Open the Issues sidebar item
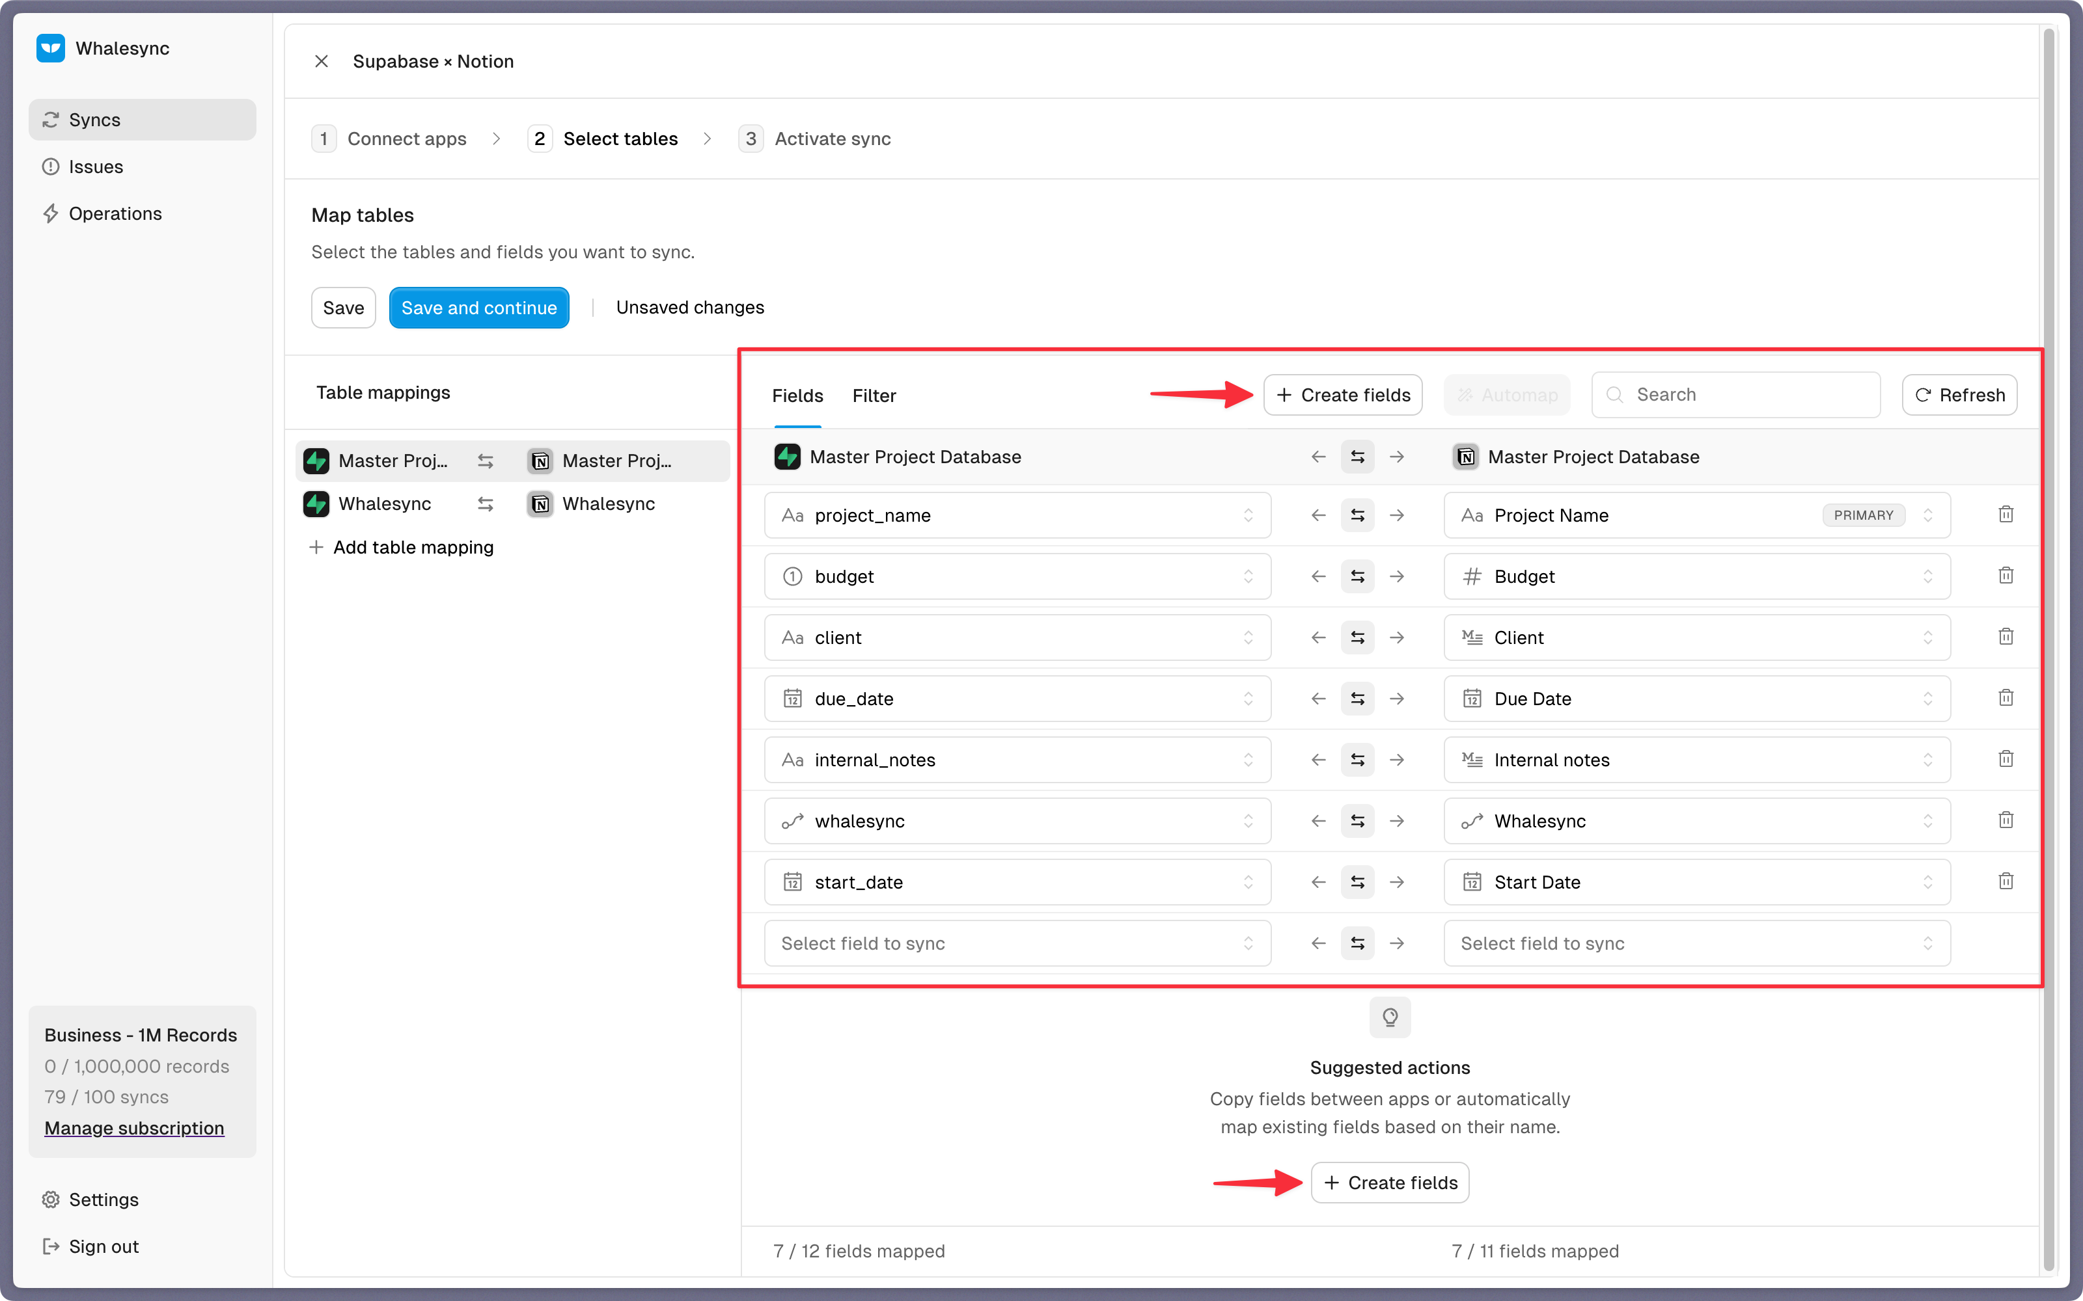The height and width of the screenshot is (1301, 2083). click(142, 167)
